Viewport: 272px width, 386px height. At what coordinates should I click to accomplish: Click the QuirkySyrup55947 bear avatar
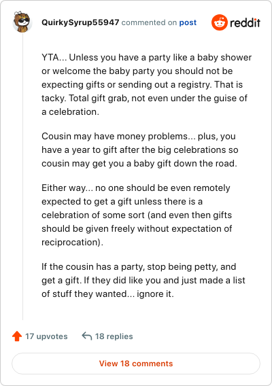point(22,22)
